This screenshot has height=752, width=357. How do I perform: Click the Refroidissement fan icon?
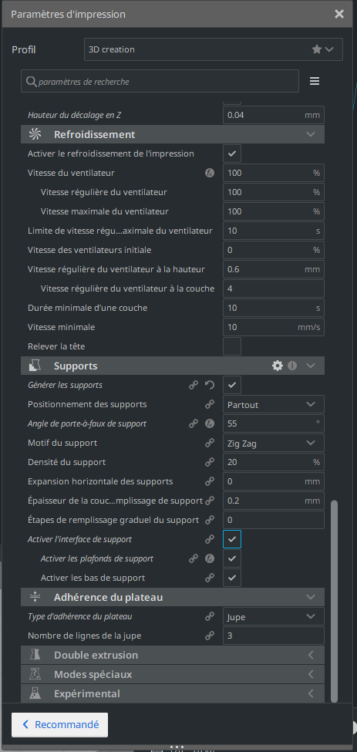[x=35, y=135]
